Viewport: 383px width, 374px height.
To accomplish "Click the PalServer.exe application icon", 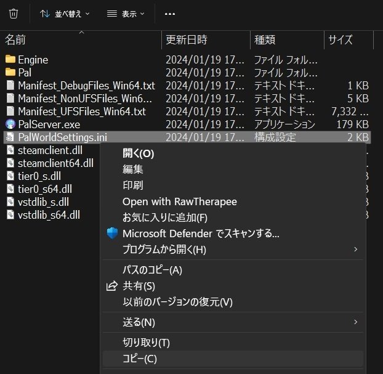I will pos(10,124).
